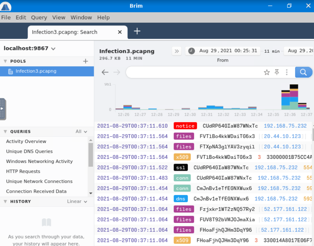Open the Edit menu
The image size is (314, 246).
coord(21,17)
